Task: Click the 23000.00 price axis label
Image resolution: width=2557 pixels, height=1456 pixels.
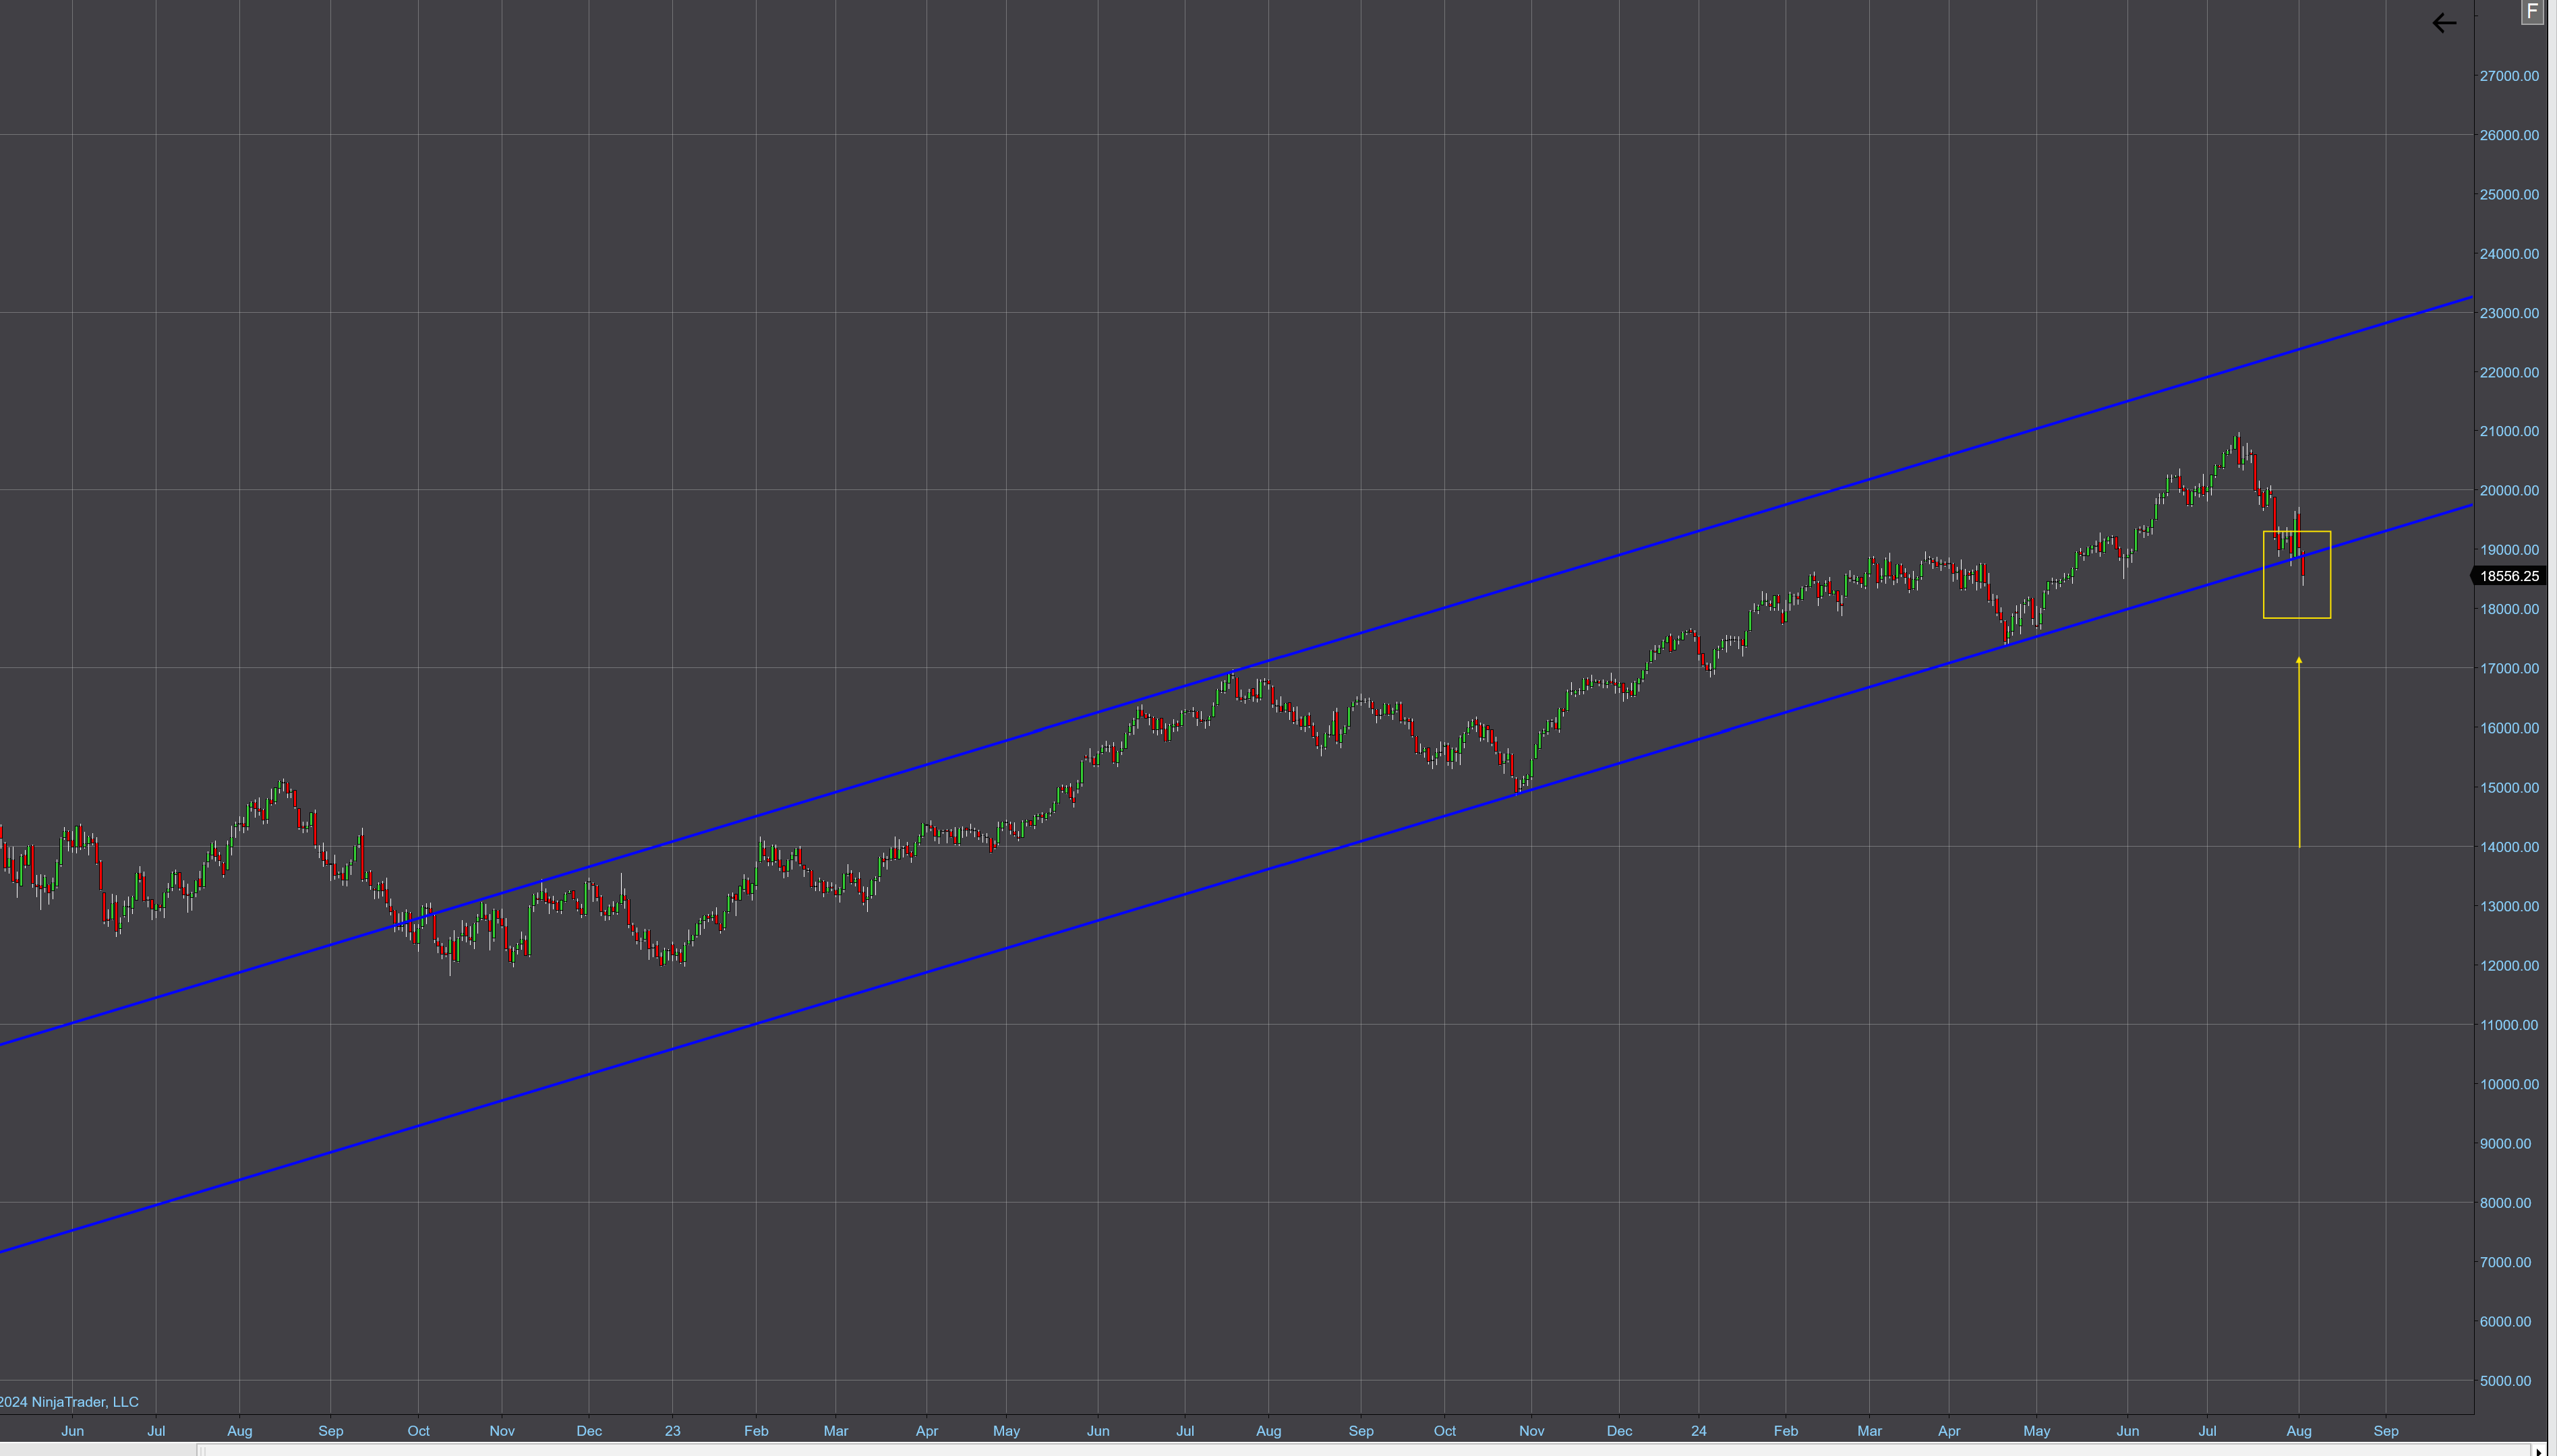Action: [2509, 313]
